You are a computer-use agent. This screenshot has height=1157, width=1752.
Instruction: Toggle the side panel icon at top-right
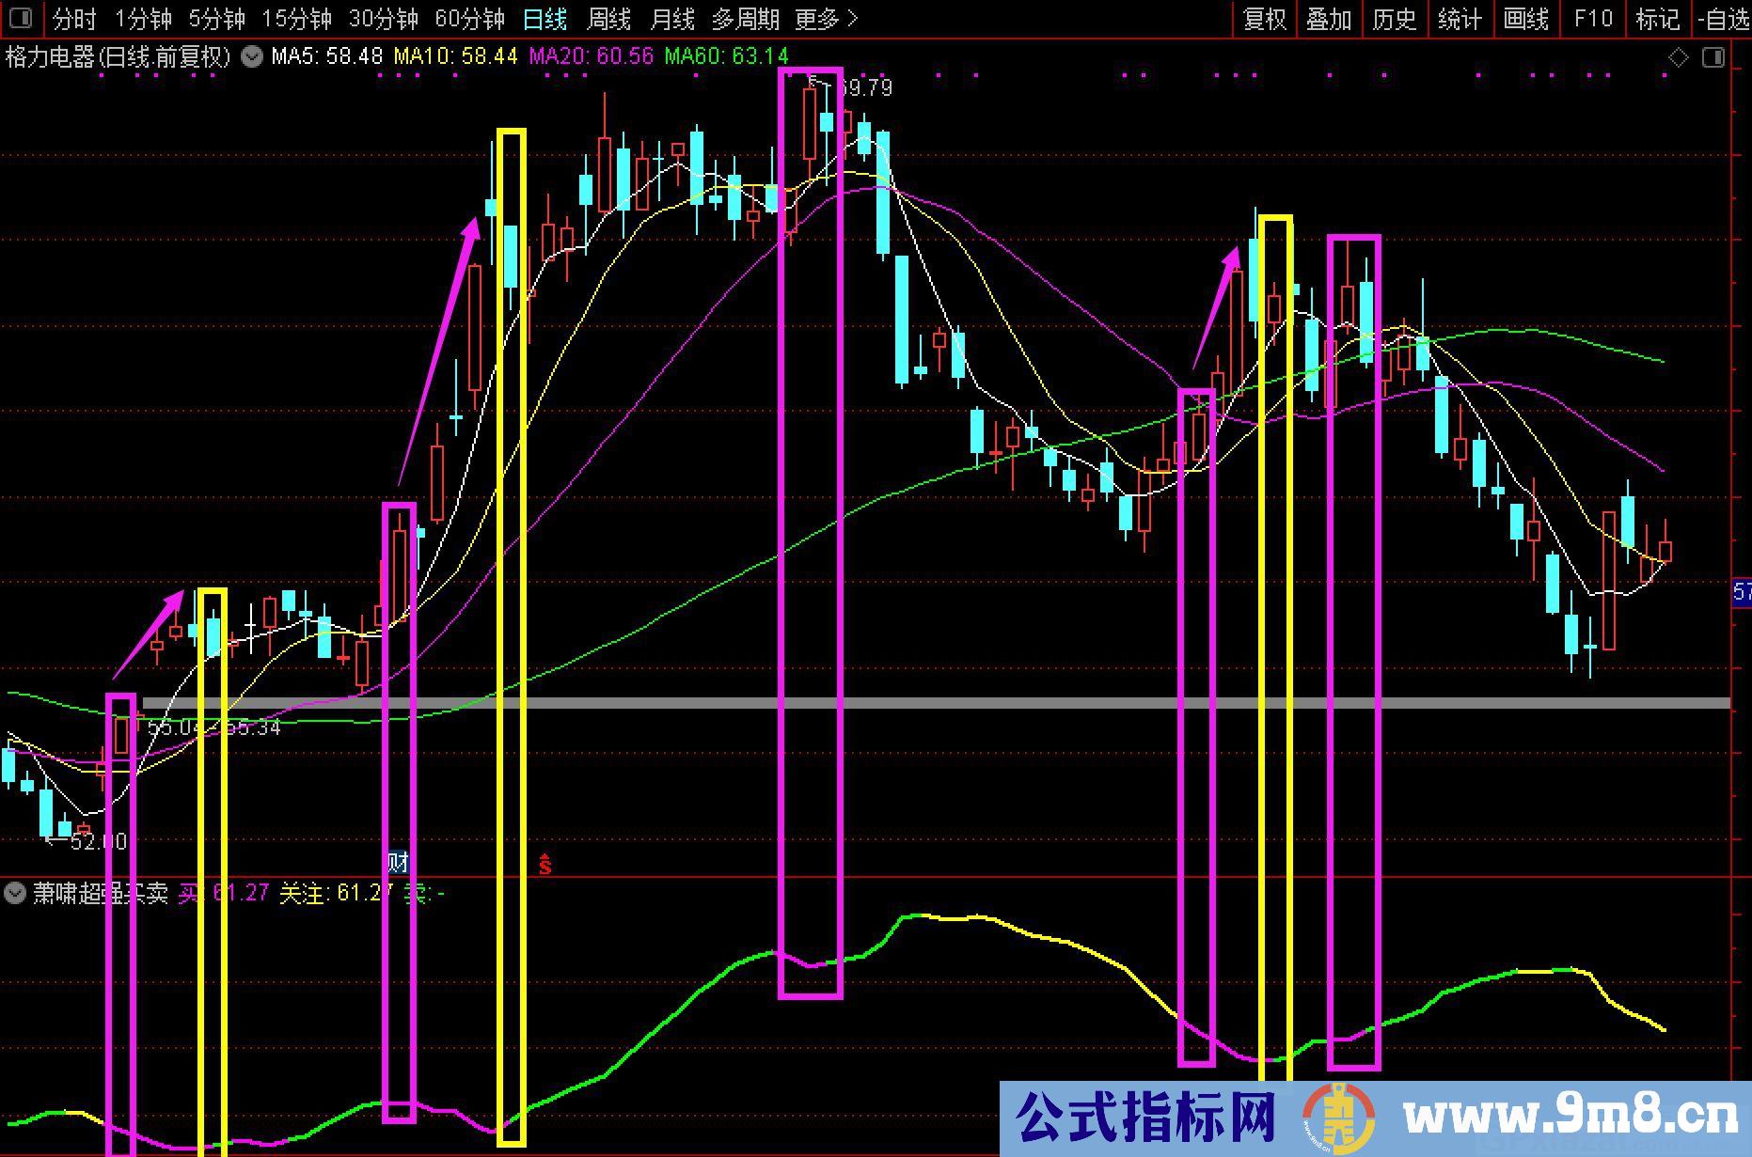pos(1713,57)
